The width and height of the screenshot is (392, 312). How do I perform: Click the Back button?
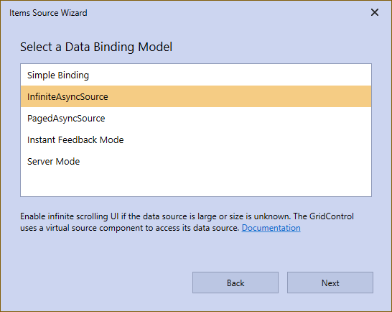coord(235,283)
